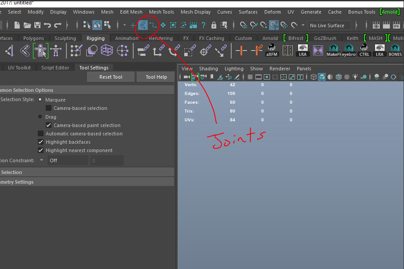Click the selection constraint label arrow
Viewport: 404px width, 269px height.
pyautogui.click(x=41, y=160)
